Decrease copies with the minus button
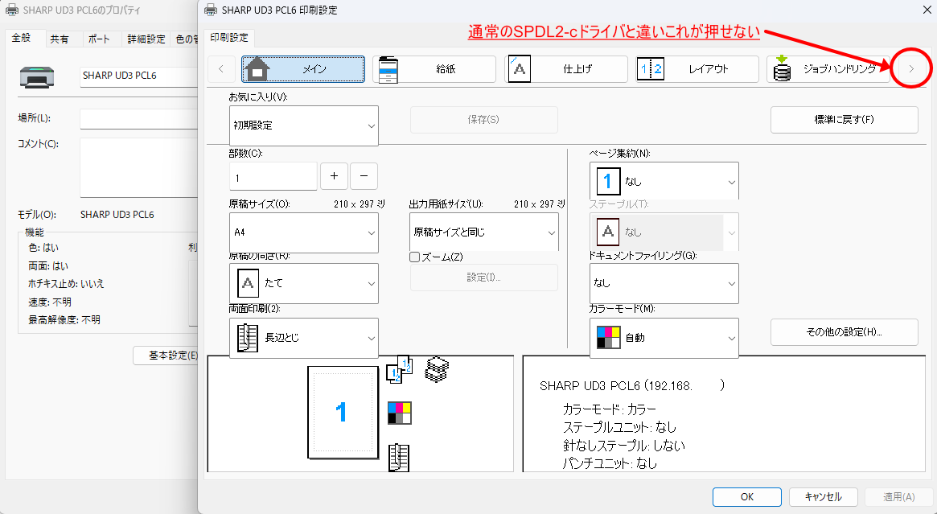937x514 pixels. coord(364,176)
